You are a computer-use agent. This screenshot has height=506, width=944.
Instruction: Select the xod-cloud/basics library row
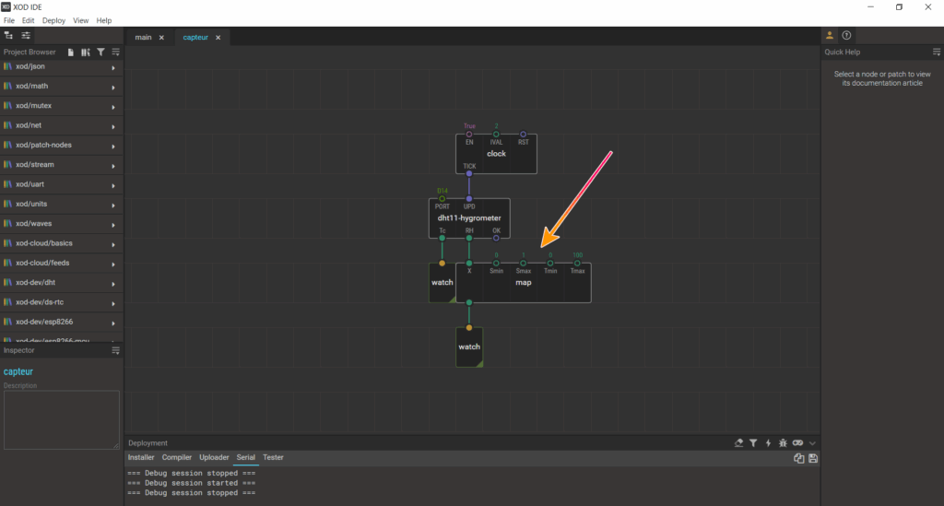coord(62,243)
